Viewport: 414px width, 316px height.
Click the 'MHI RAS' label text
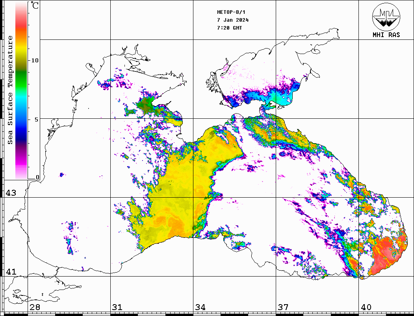pyautogui.click(x=386, y=35)
